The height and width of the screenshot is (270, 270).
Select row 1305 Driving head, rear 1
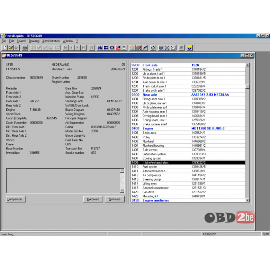tap(188, 116)
